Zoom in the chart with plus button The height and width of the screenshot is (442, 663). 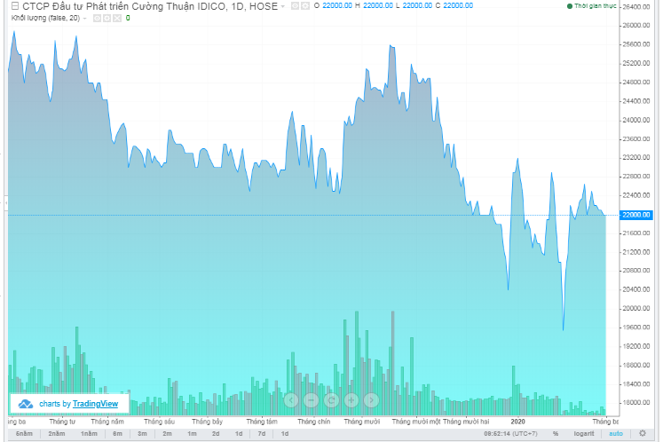click(351, 400)
